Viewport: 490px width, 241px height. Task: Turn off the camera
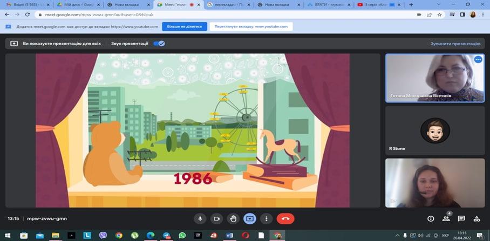click(x=216, y=219)
